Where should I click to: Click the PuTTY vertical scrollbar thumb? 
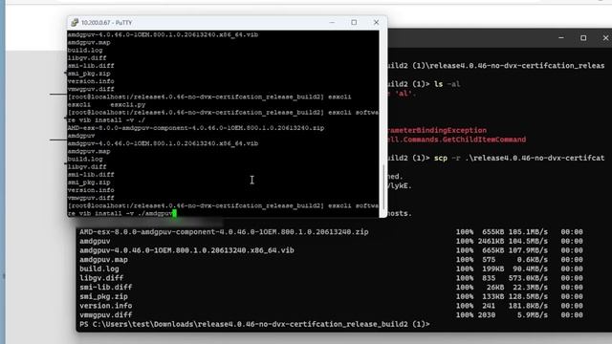click(383, 187)
